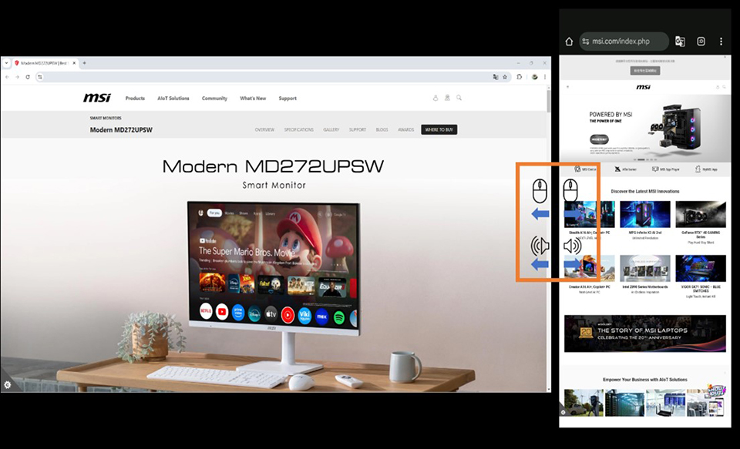Open tab search dropdown in desktop Chrome
The height and width of the screenshot is (449, 740).
click(x=6, y=62)
